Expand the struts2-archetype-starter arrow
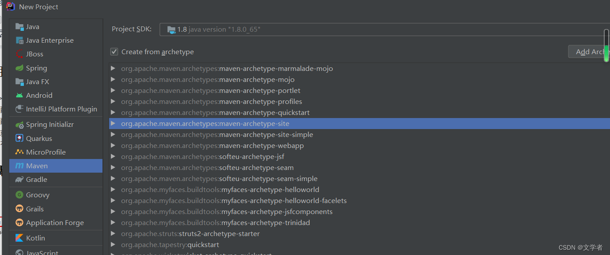Viewport: 610px width, 255px height. click(113, 233)
